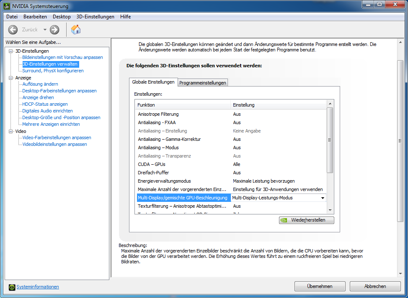Collapse the Video tree node
Image resolution: width=408 pixels, height=298 pixels.
point(10,131)
